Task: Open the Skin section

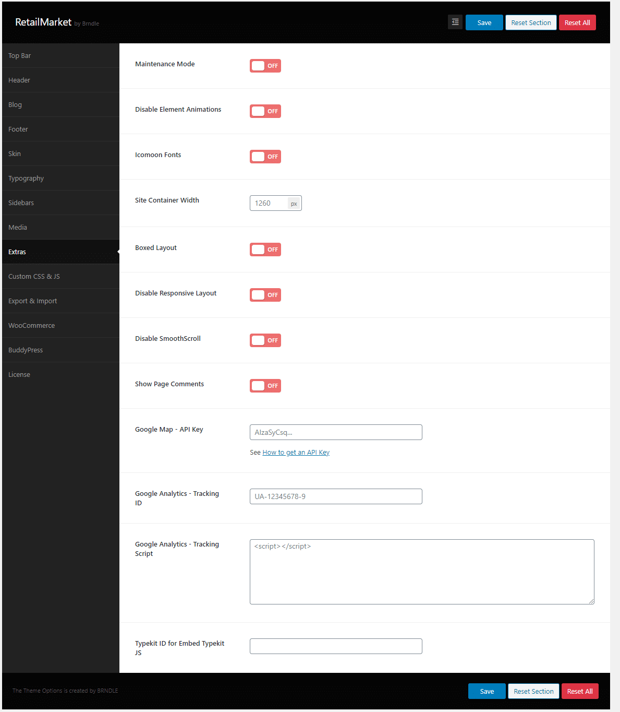Action: coord(60,153)
